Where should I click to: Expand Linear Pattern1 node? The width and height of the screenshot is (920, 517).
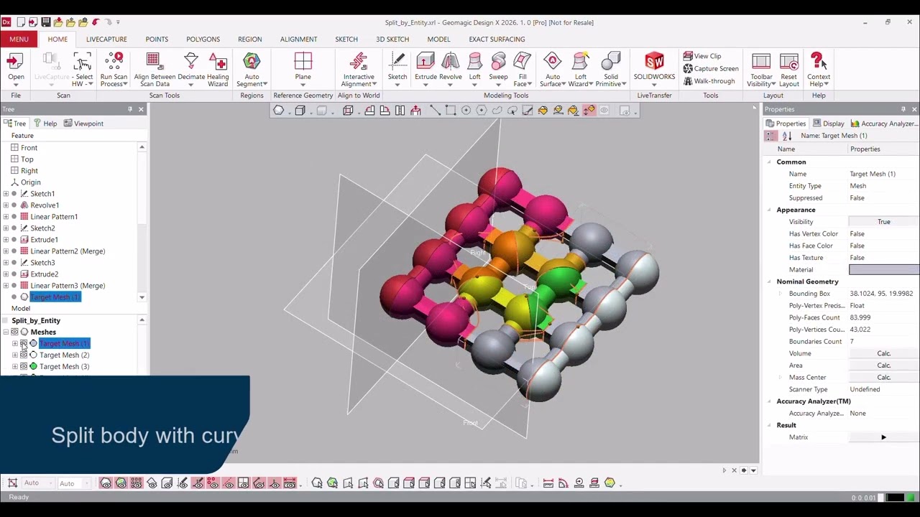coord(6,217)
